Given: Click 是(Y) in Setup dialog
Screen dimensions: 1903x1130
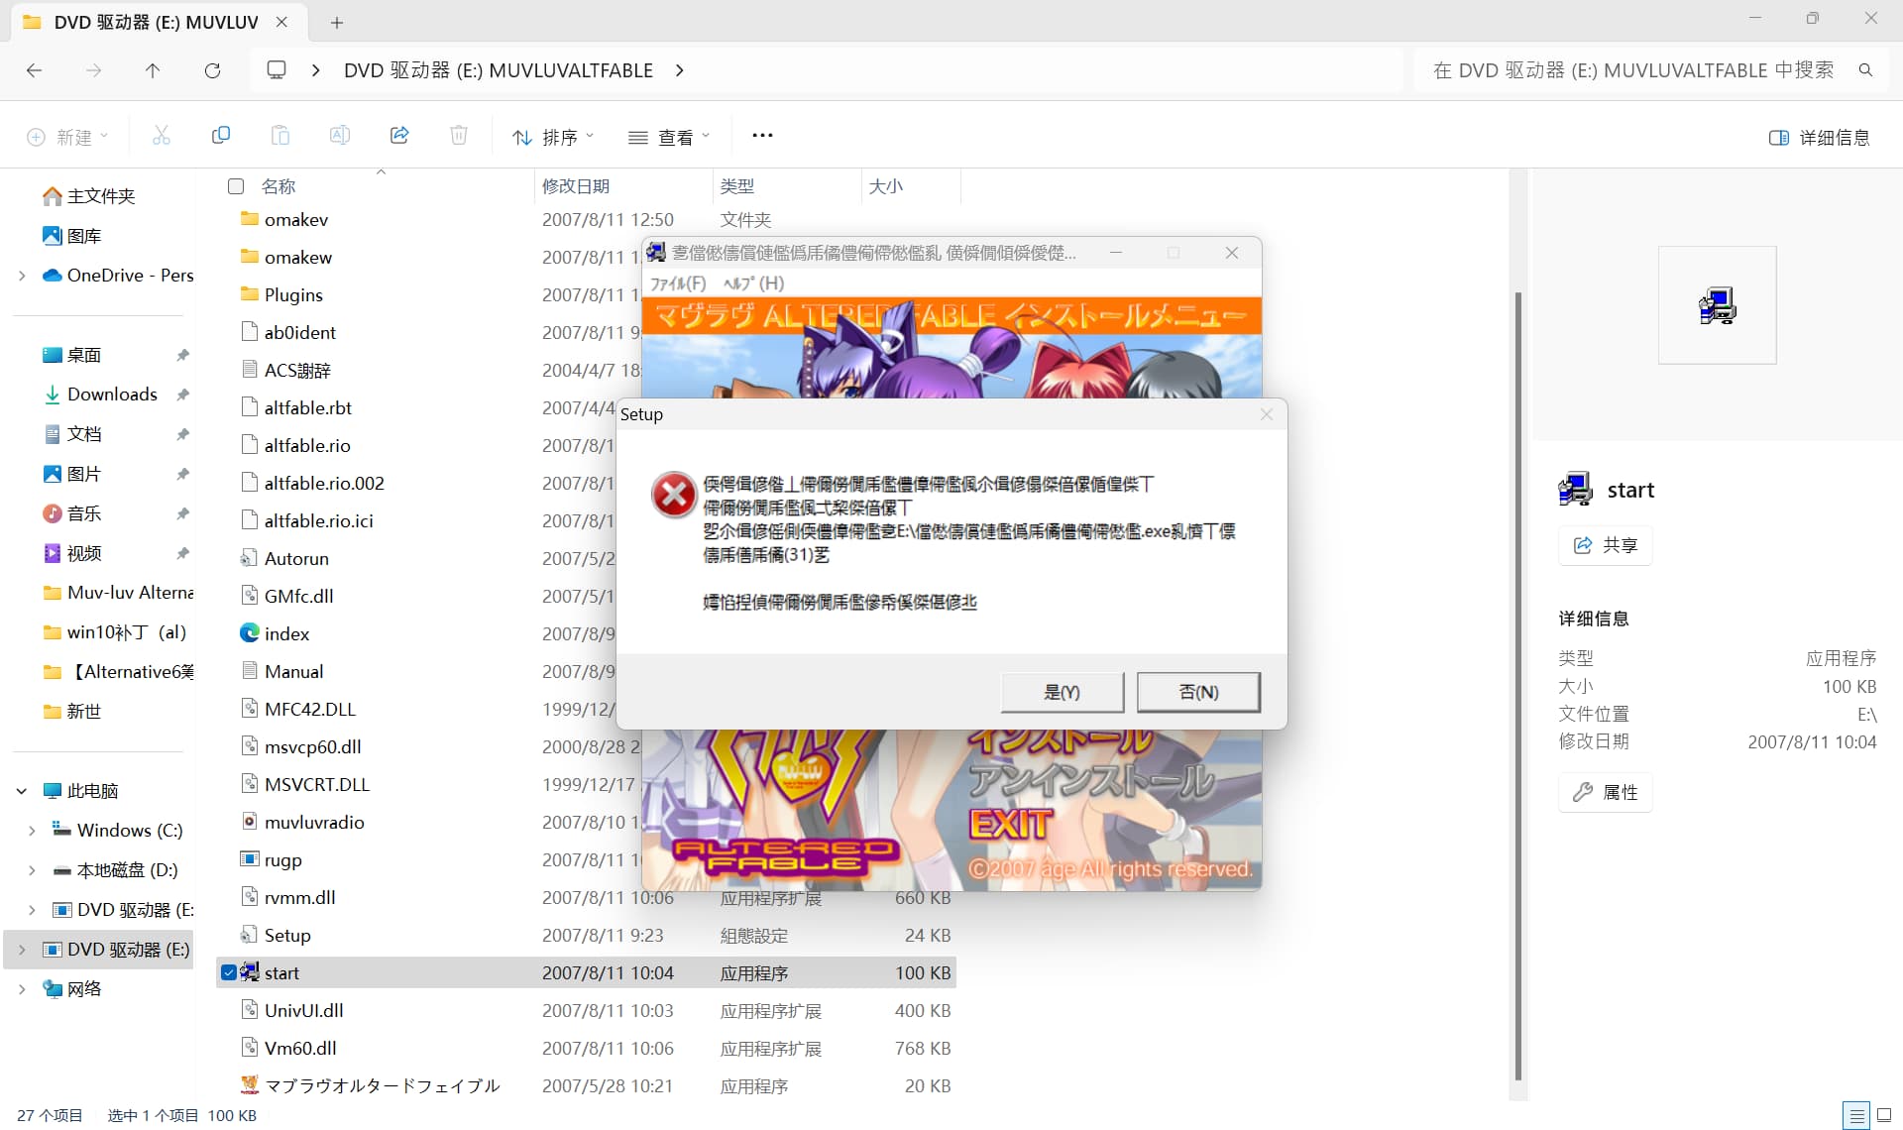Looking at the screenshot, I should point(1063,692).
